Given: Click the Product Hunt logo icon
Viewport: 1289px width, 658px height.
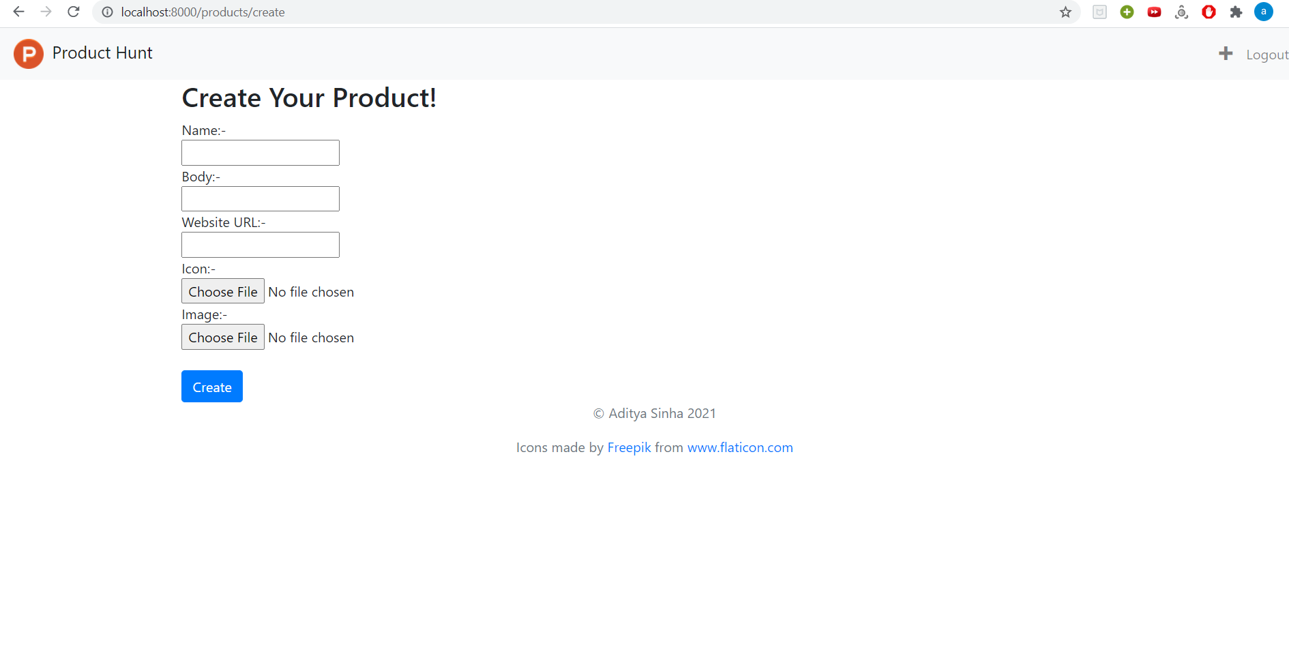Looking at the screenshot, I should pos(29,54).
